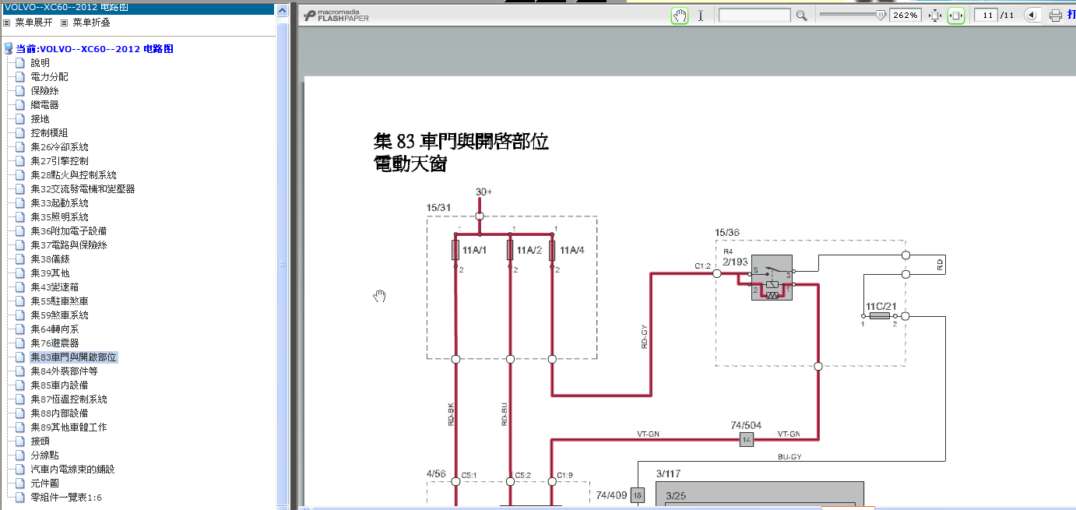Click the computer icon beside 当前:VOLVO--XC60--2012
This screenshot has height=510, width=1076.
pos(9,49)
